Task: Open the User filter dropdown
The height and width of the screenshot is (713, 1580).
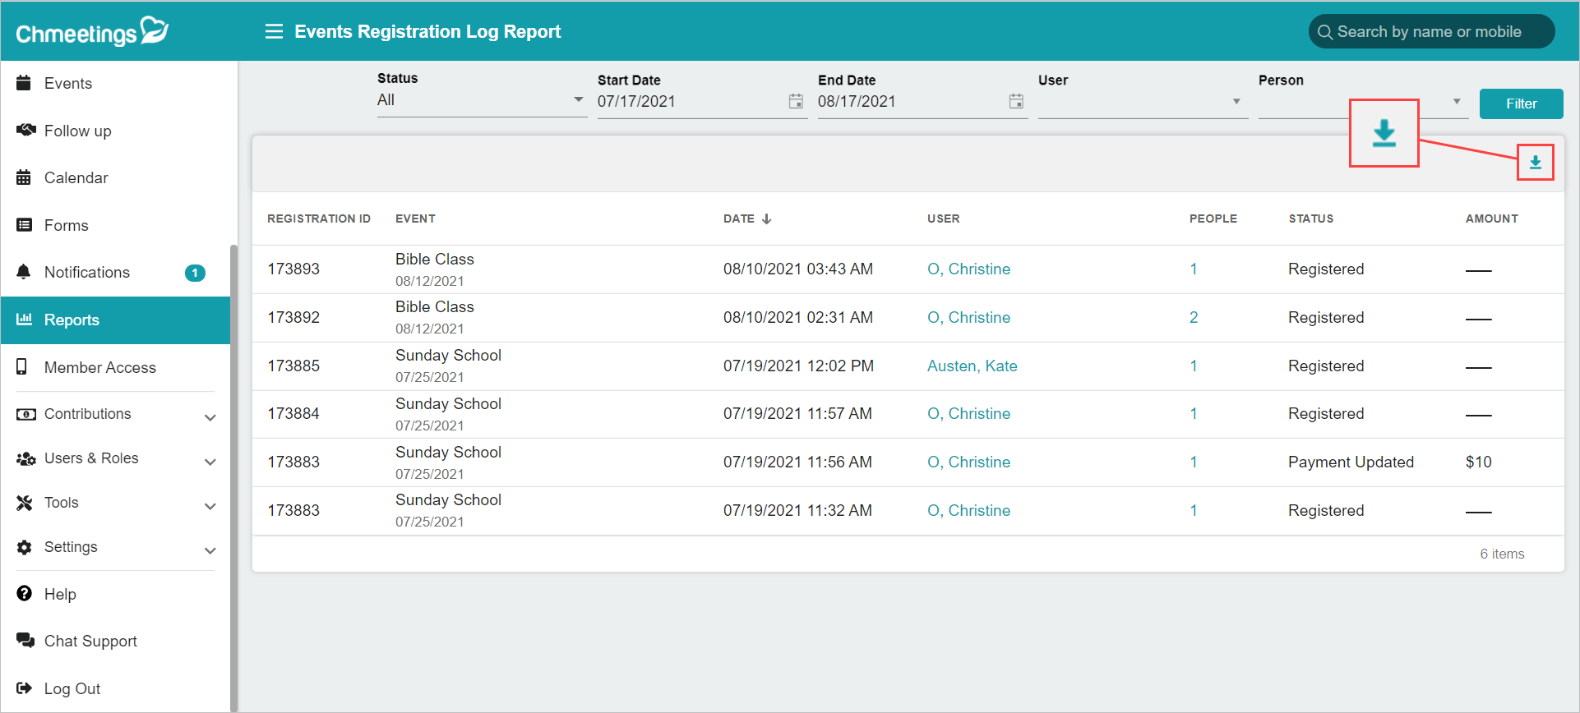Action: point(1143,102)
